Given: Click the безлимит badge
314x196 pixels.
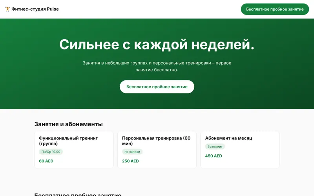Looking at the screenshot, I should coord(215,147).
